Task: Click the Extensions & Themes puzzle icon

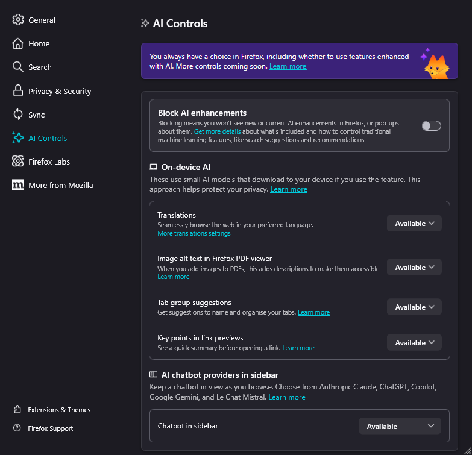Action: click(17, 409)
